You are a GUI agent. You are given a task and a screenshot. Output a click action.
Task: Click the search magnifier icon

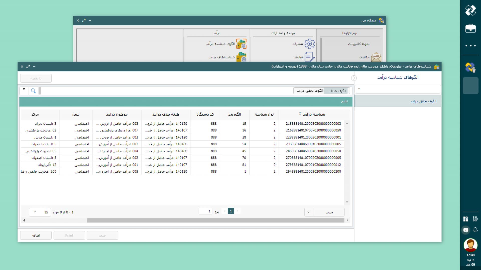33,91
